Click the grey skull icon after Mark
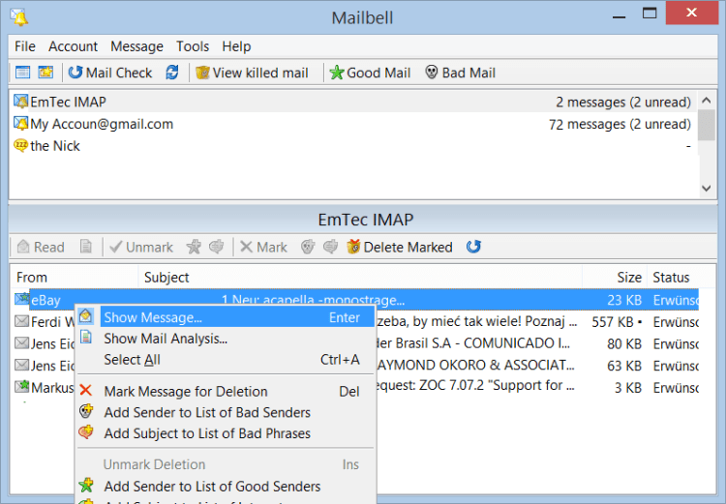This screenshot has width=726, height=504. 308,247
